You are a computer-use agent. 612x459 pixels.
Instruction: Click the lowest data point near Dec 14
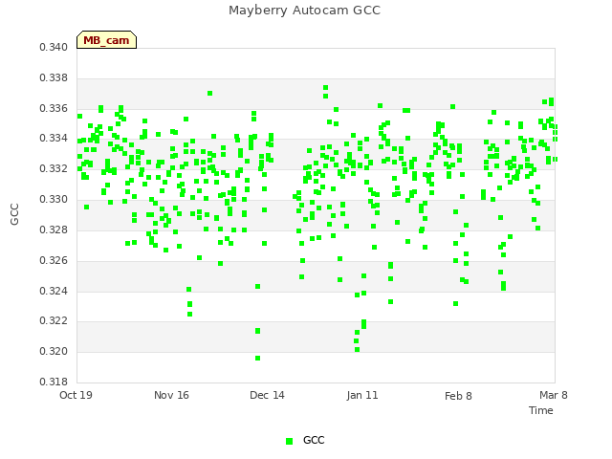257,358
